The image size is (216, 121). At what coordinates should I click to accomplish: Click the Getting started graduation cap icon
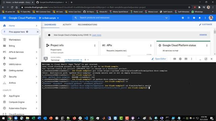coord(4,70)
